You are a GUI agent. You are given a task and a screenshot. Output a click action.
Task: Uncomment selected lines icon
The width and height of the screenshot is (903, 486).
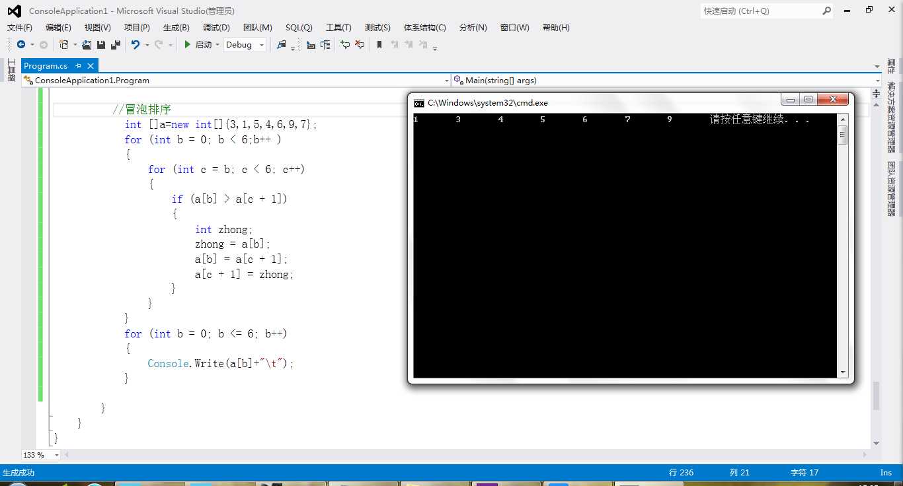[x=360, y=45]
